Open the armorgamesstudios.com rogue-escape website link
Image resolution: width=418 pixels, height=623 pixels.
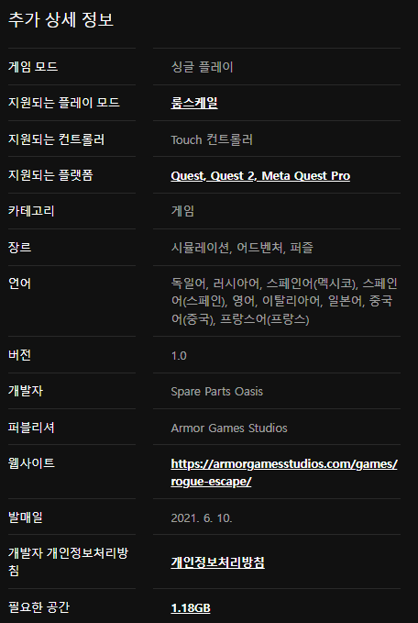284,473
